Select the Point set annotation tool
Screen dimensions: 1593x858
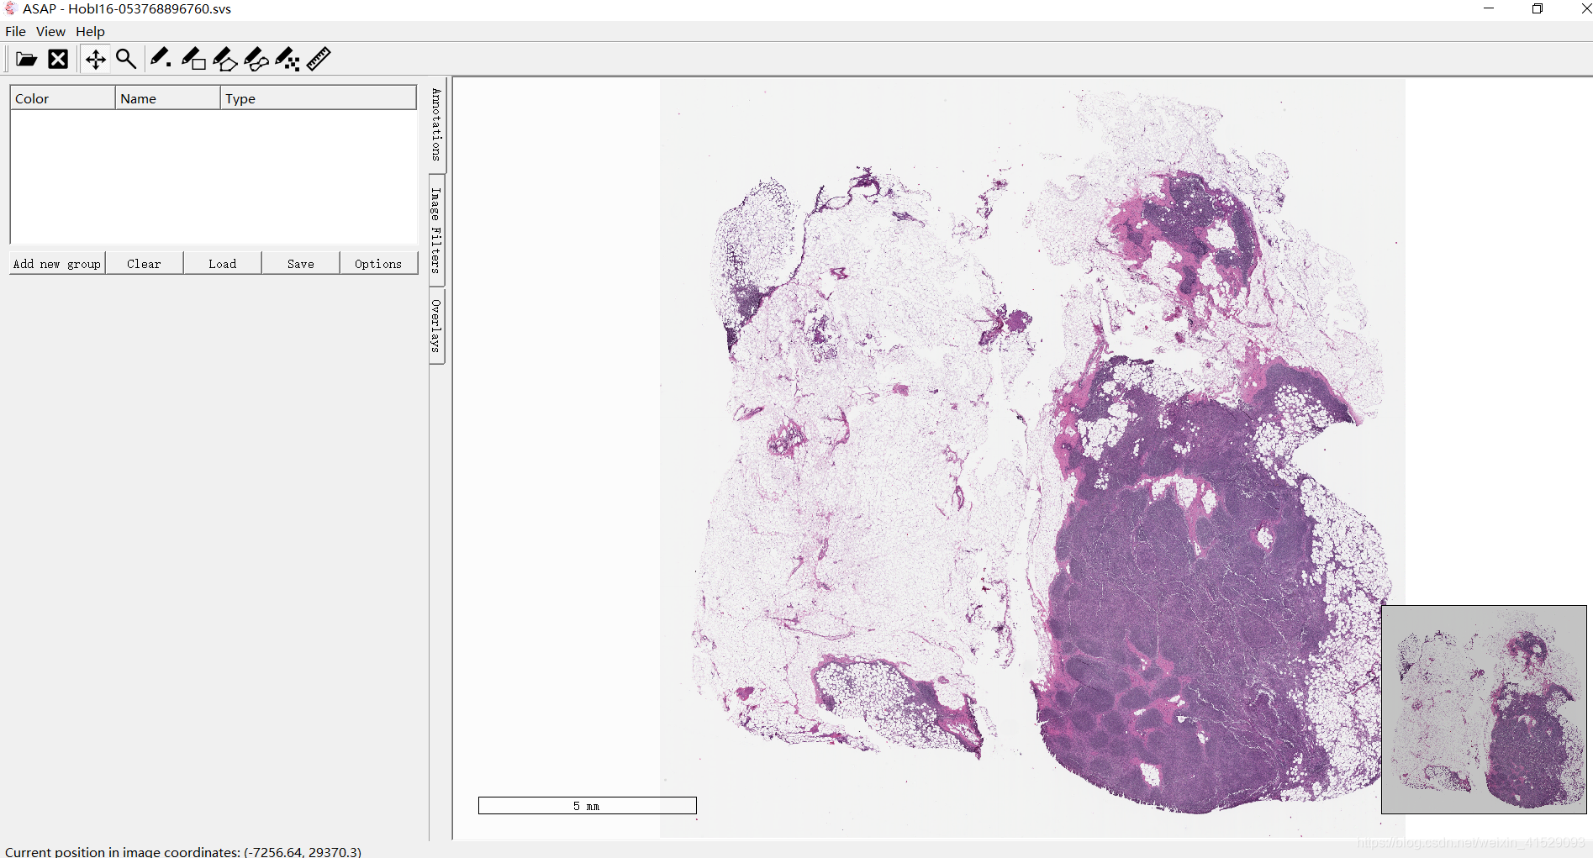(x=287, y=59)
